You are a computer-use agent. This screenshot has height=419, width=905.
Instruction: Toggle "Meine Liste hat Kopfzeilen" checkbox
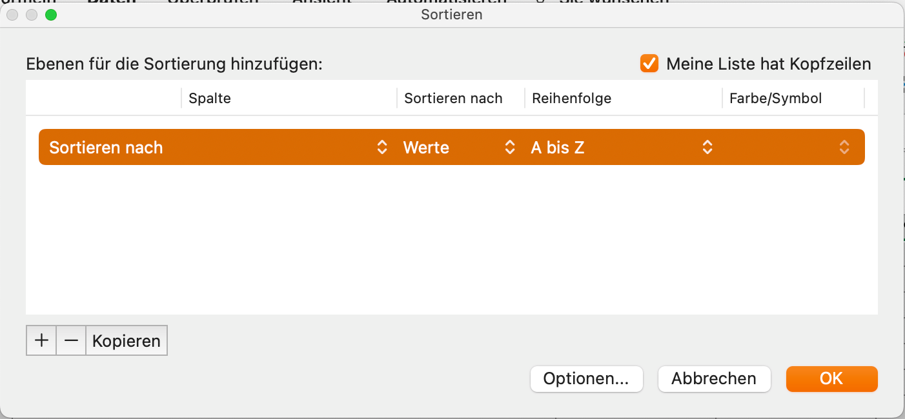pyautogui.click(x=649, y=63)
